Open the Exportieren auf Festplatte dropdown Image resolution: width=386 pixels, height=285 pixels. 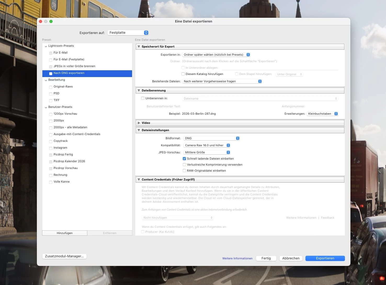pyautogui.click(x=128, y=33)
